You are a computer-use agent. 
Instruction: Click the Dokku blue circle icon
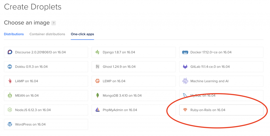coord(10,67)
